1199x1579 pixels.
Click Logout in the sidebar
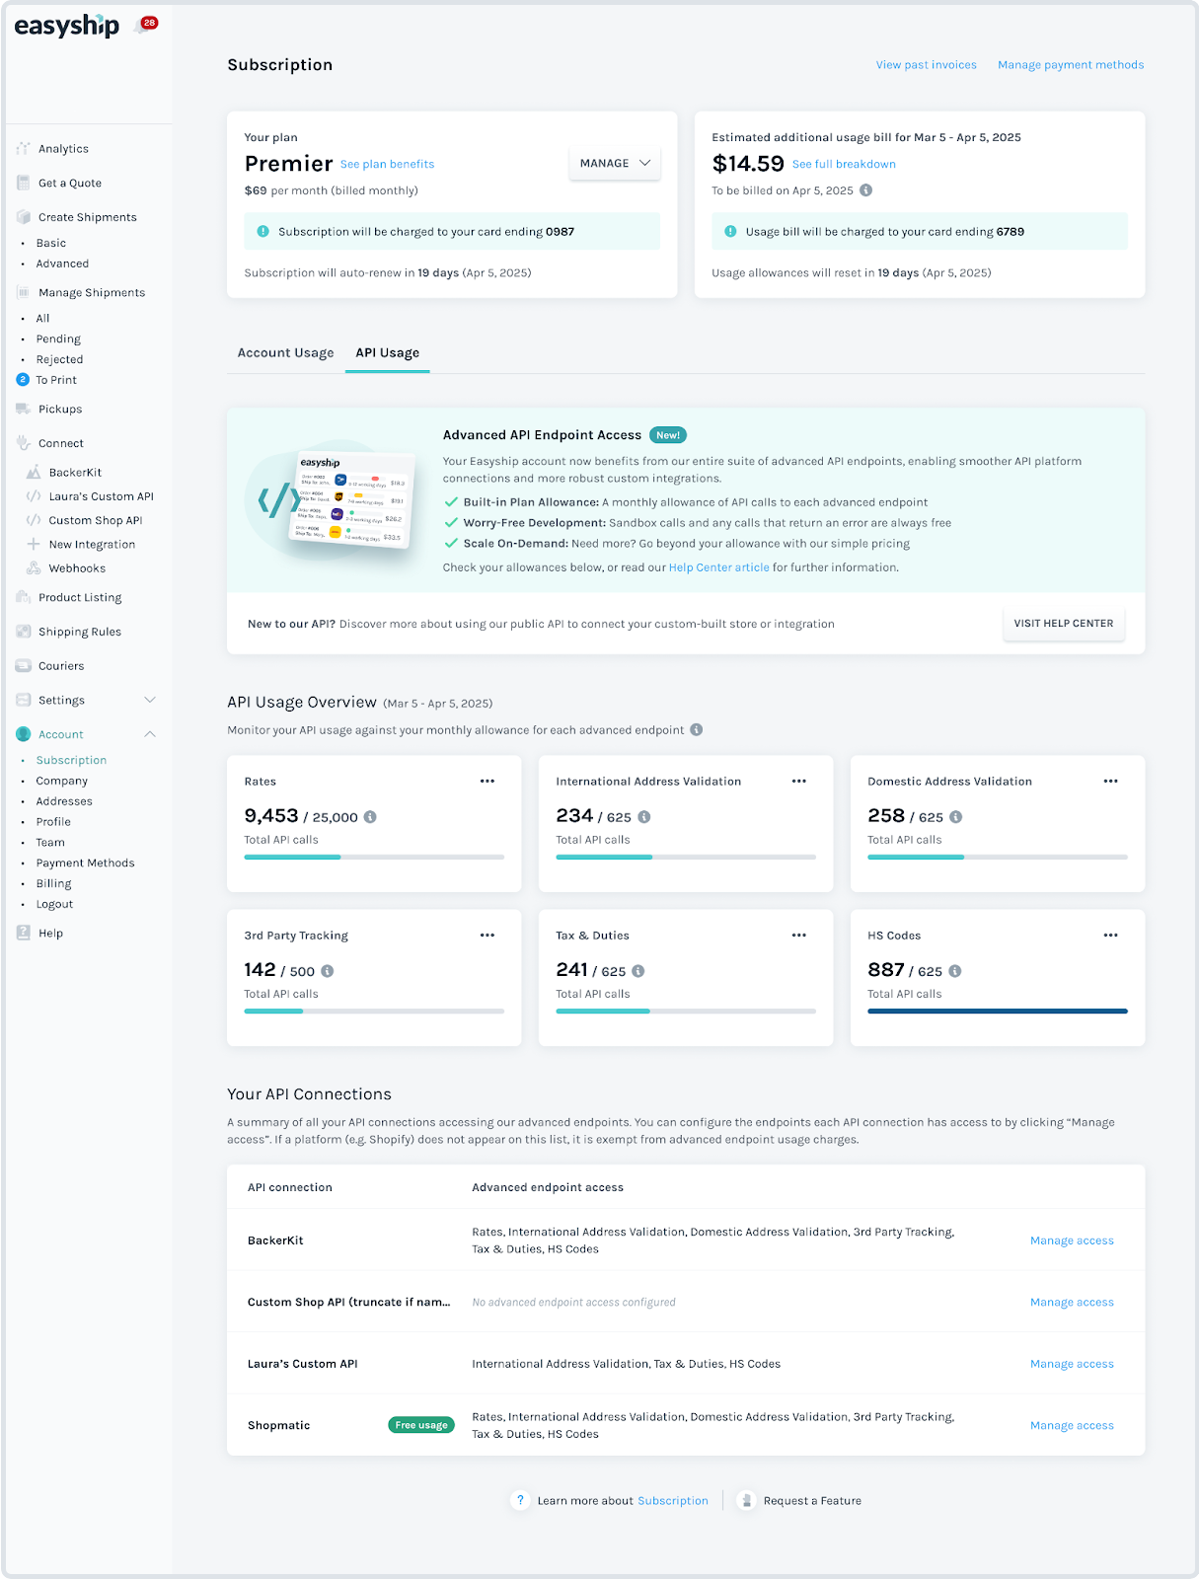54,904
